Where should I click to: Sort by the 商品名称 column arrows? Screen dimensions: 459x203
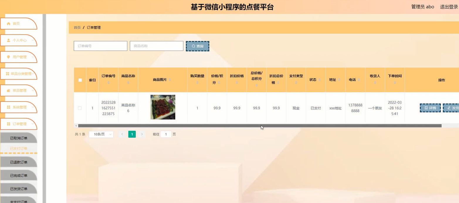click(x=128, y=83)
